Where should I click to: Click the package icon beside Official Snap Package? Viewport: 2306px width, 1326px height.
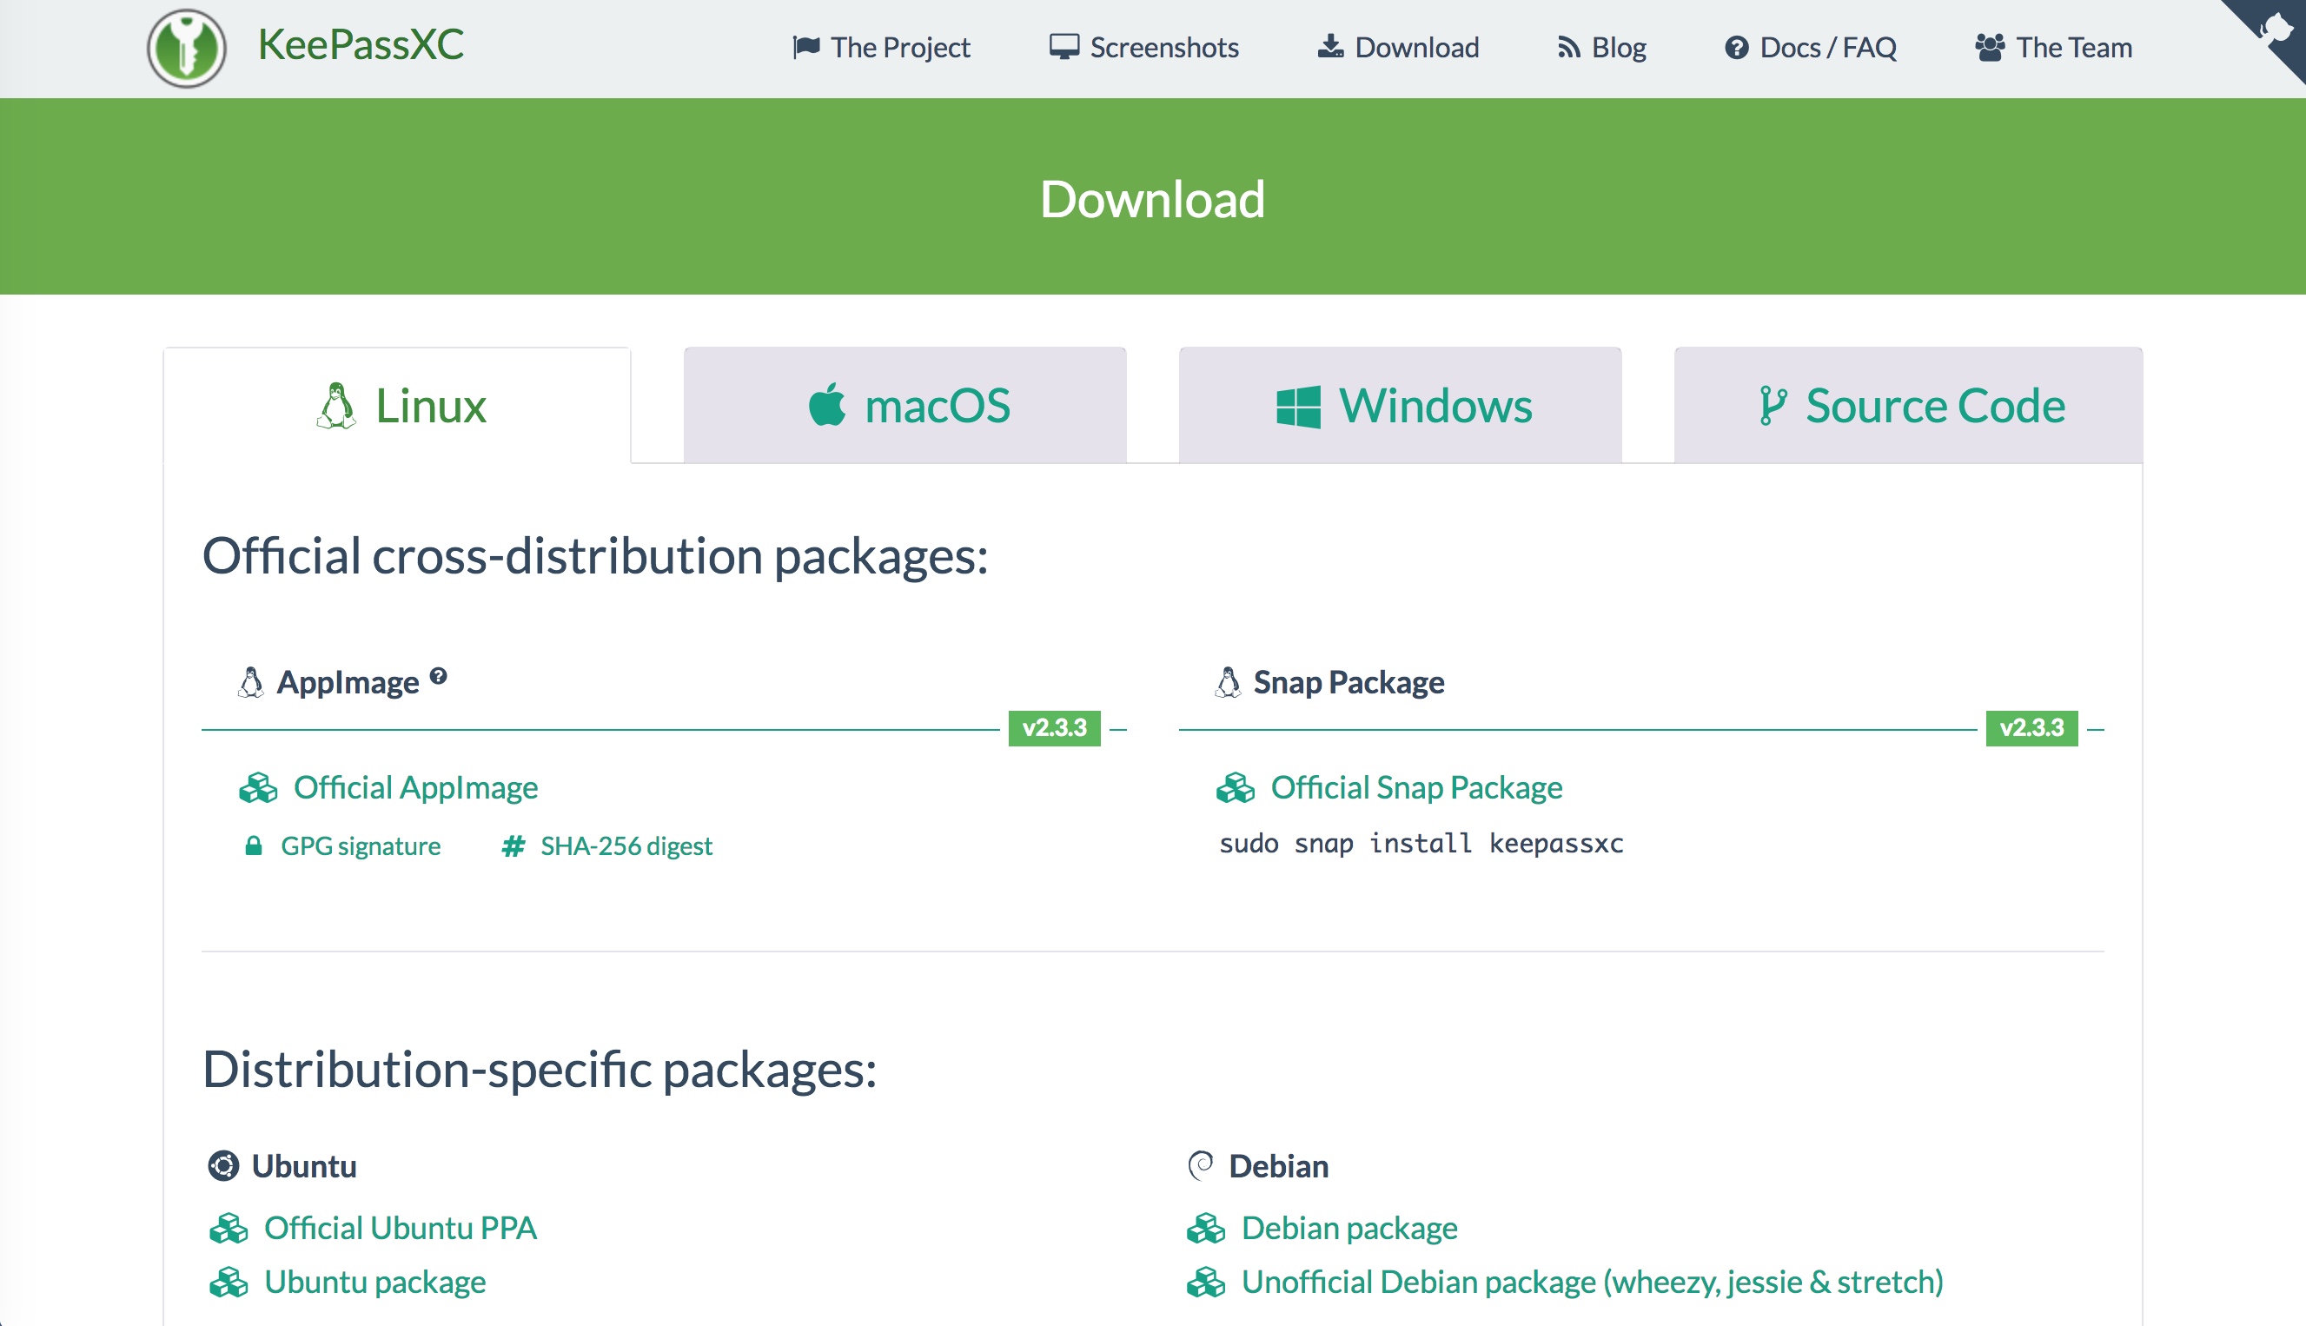coord(1236,788)
